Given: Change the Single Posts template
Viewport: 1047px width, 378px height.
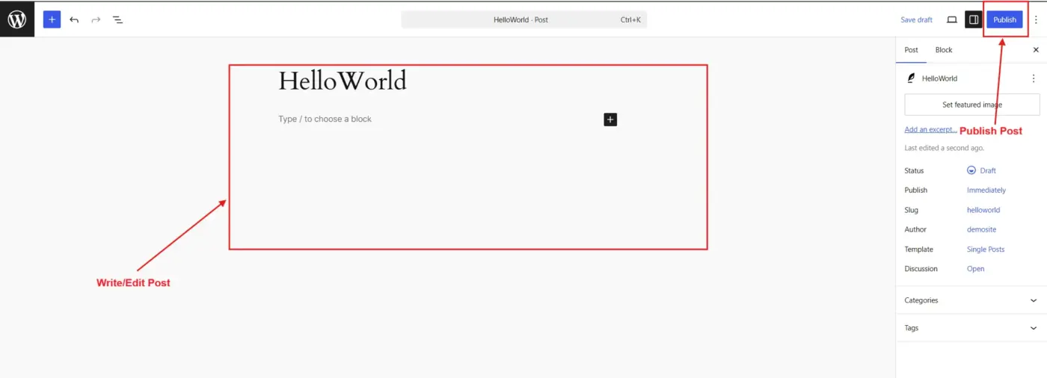Looking at the screenshot, I should (986, 250).
